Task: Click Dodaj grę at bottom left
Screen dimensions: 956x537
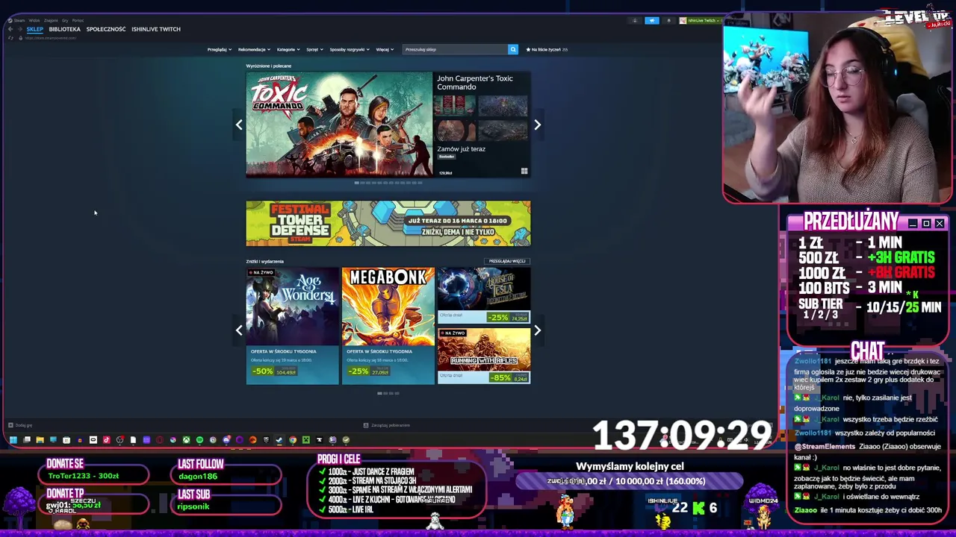Action: [x=20, y=425]
